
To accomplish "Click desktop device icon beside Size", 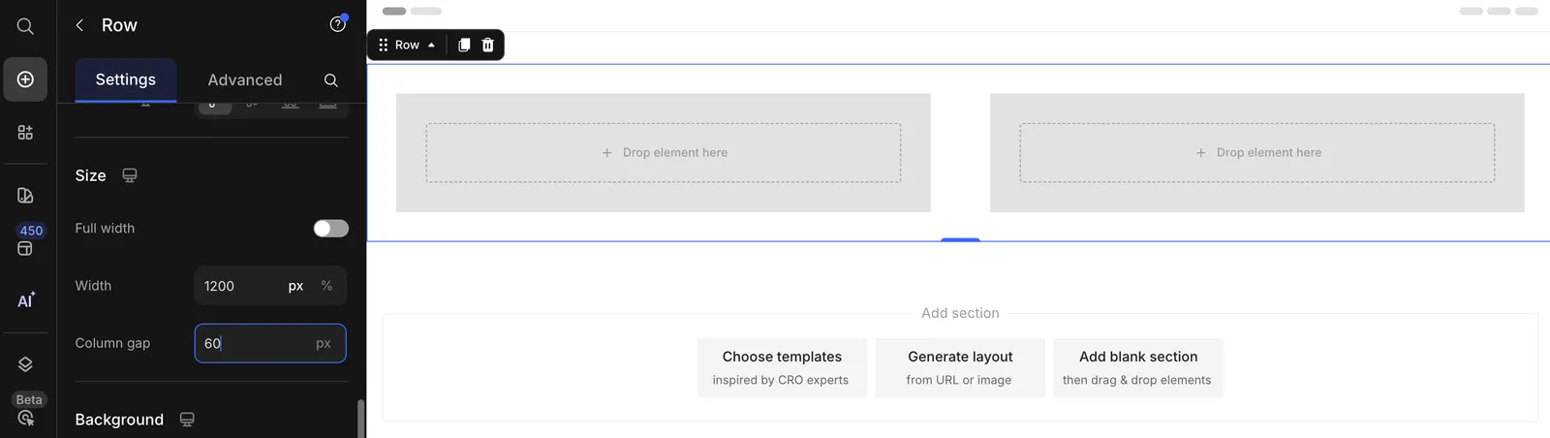I will 130,175.
